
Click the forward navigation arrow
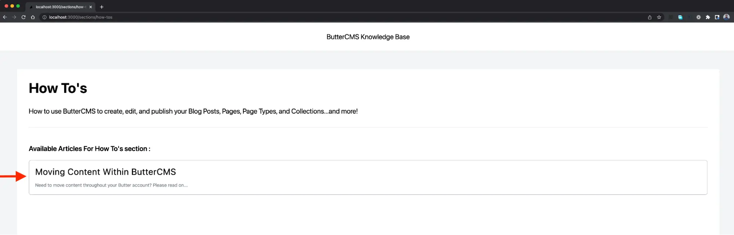pyautogui.click(x=14, y=17)
